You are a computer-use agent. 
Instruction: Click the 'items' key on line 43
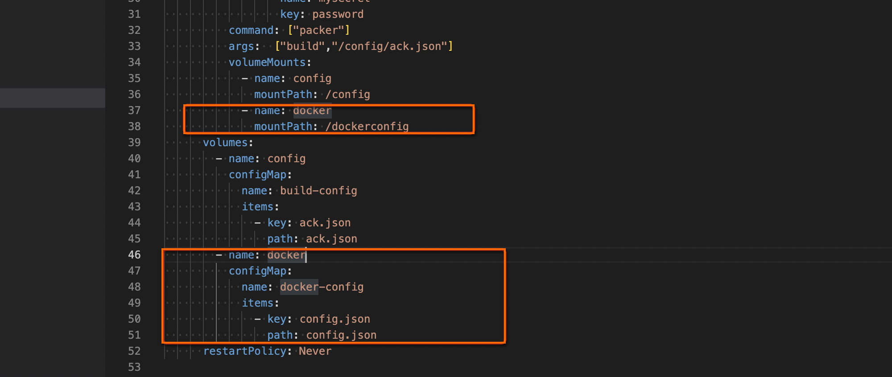tap(257, 207)
